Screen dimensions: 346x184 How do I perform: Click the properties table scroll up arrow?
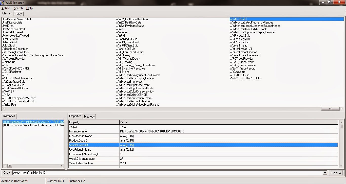341,122
